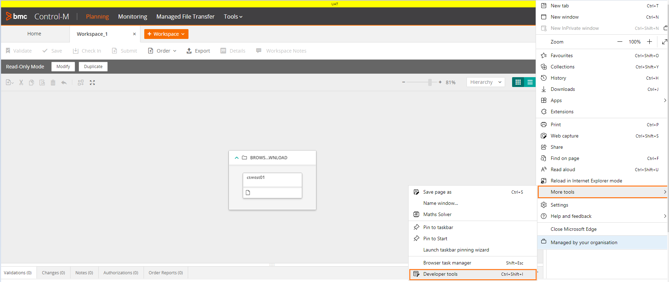
Task: Select the Workspace_1 tab
Action: 92,34
